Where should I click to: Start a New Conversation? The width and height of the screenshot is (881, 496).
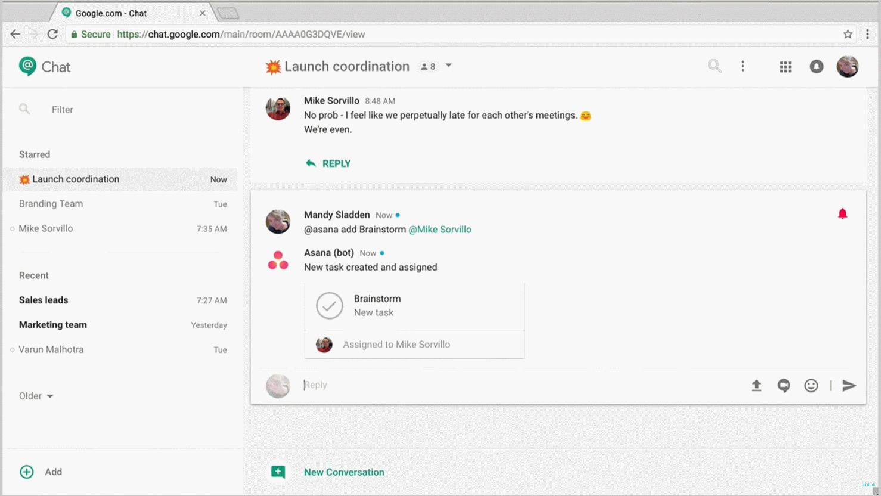click(344, 472)
